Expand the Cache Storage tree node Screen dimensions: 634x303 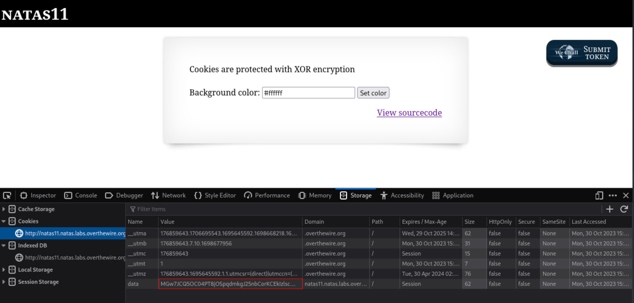pyautogui.click(x=4, y=209)
